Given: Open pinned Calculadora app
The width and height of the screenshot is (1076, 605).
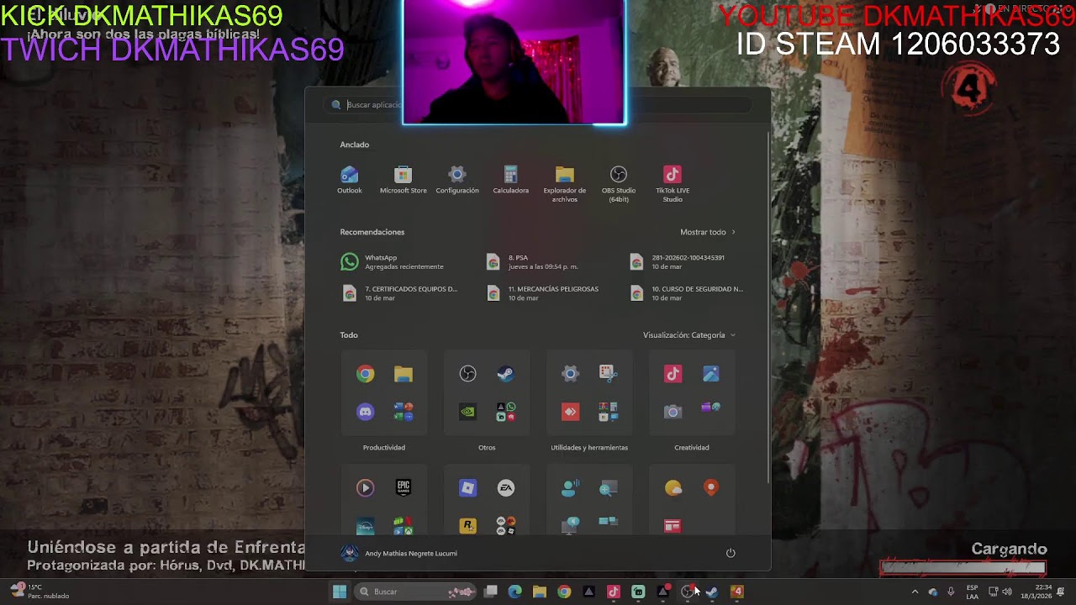Looking at the screenshot, I should 510,180.
